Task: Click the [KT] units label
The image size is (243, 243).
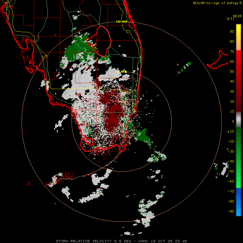Action: (230, 19)
